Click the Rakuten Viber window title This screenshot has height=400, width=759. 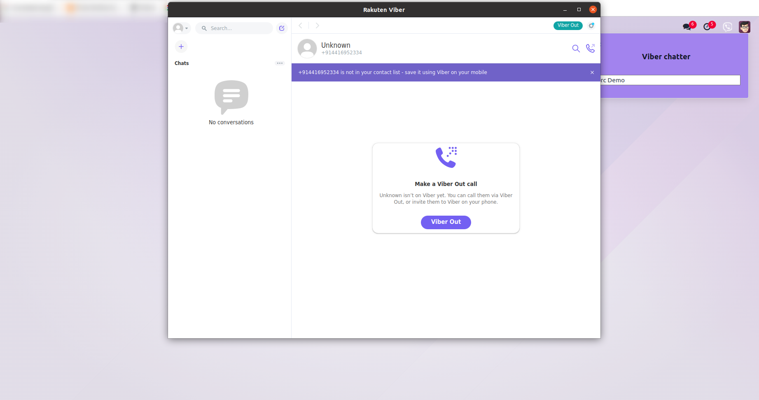click(x=384, y=10)
